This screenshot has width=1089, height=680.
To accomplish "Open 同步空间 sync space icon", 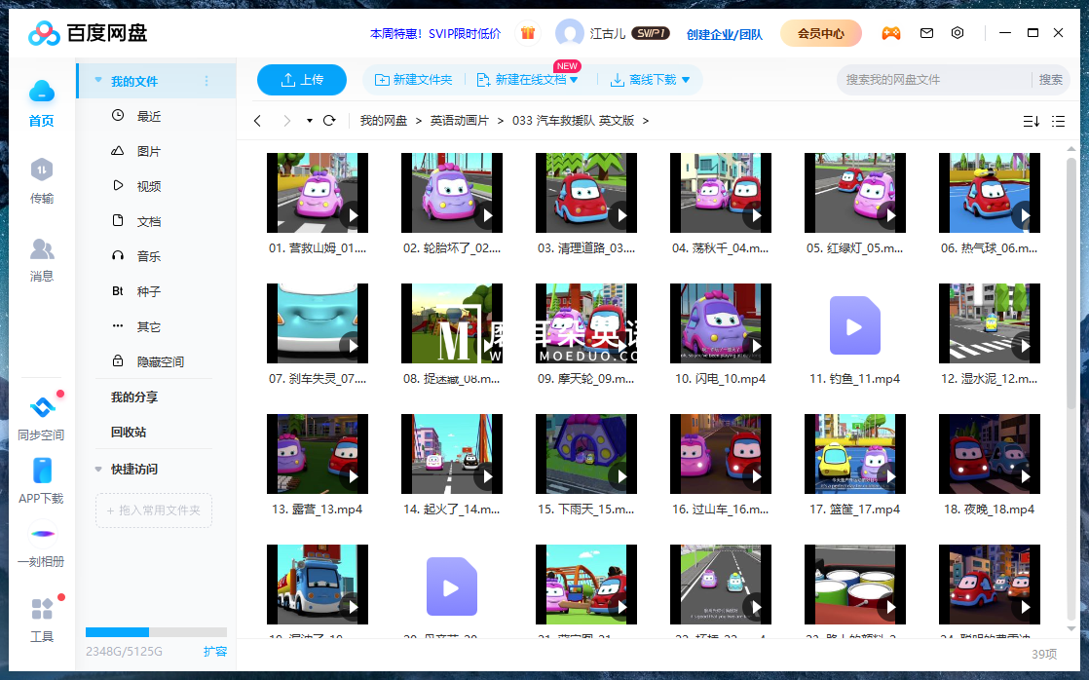I will (41, 408).
